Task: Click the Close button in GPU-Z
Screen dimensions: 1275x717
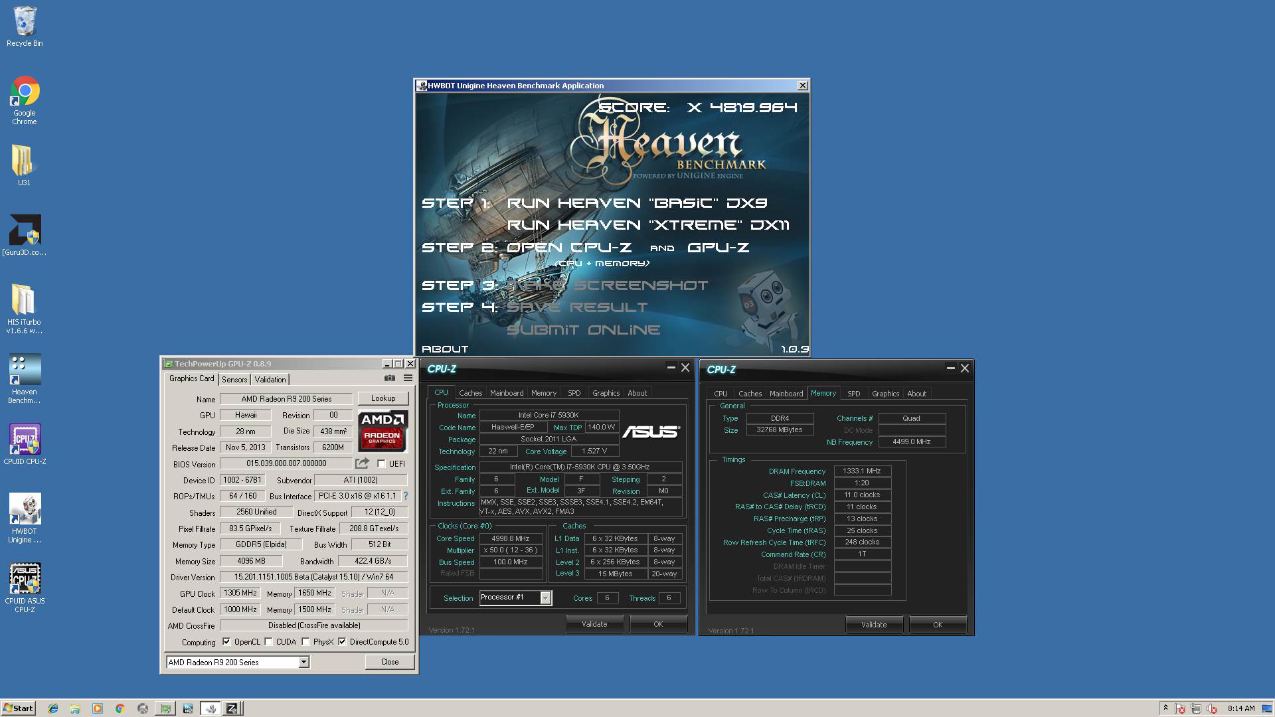Action: 390,662
